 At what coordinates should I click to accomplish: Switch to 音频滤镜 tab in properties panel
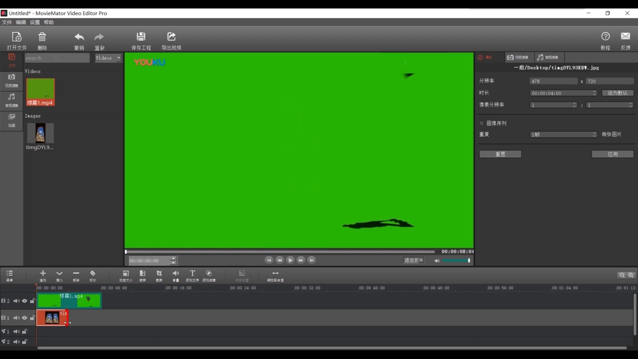(x=549, y=57)
